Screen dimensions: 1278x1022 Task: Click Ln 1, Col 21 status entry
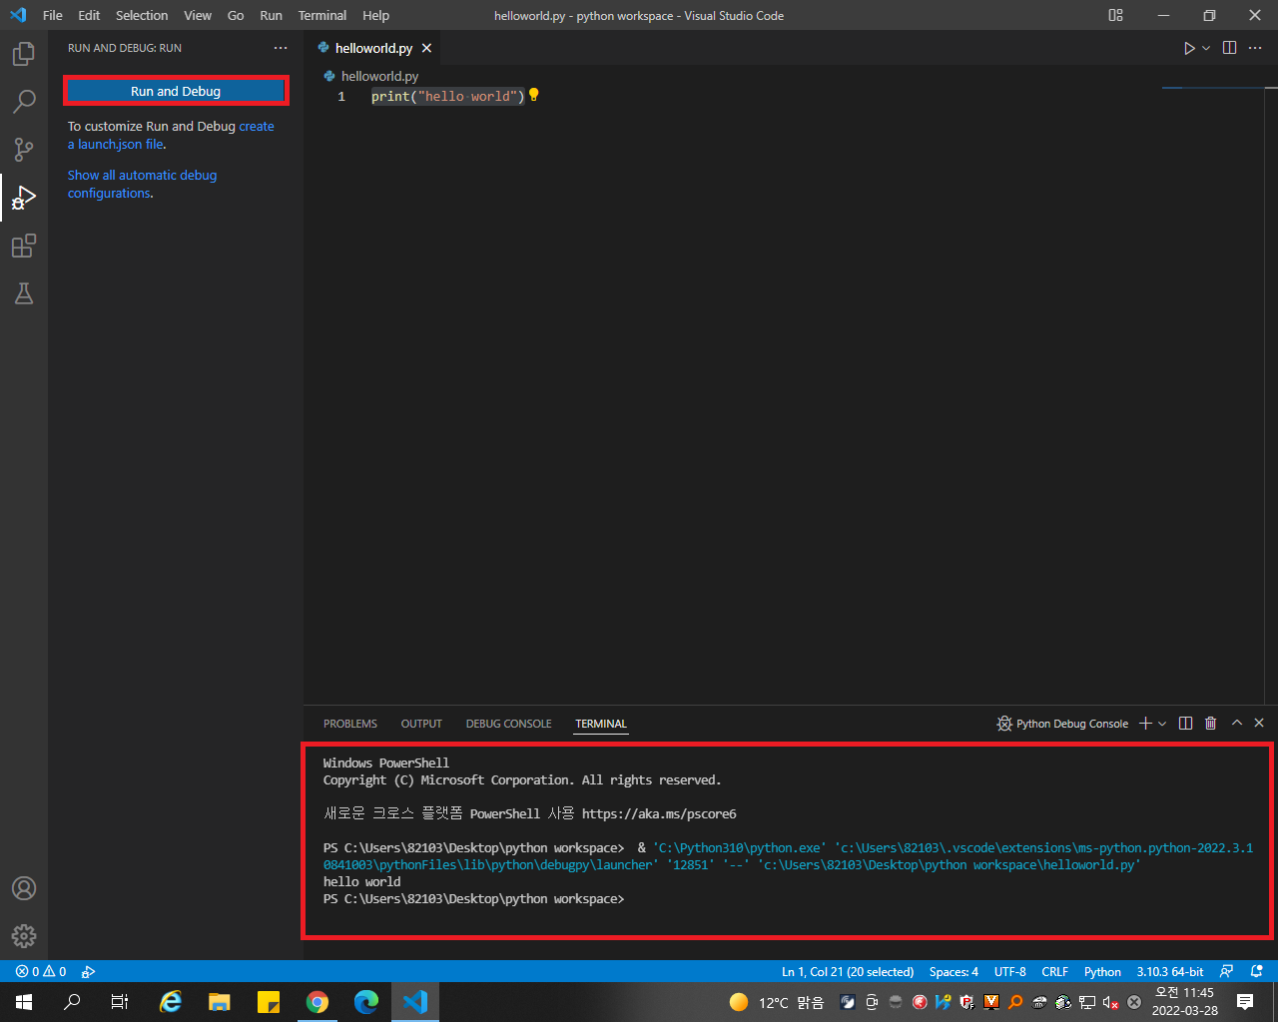[x=848, y=971]
